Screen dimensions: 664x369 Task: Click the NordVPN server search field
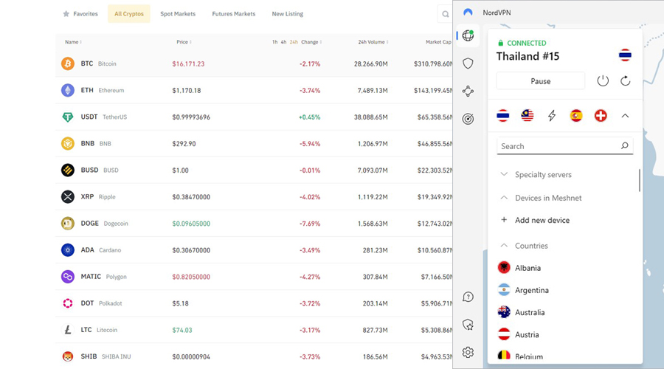pos(564,145)
